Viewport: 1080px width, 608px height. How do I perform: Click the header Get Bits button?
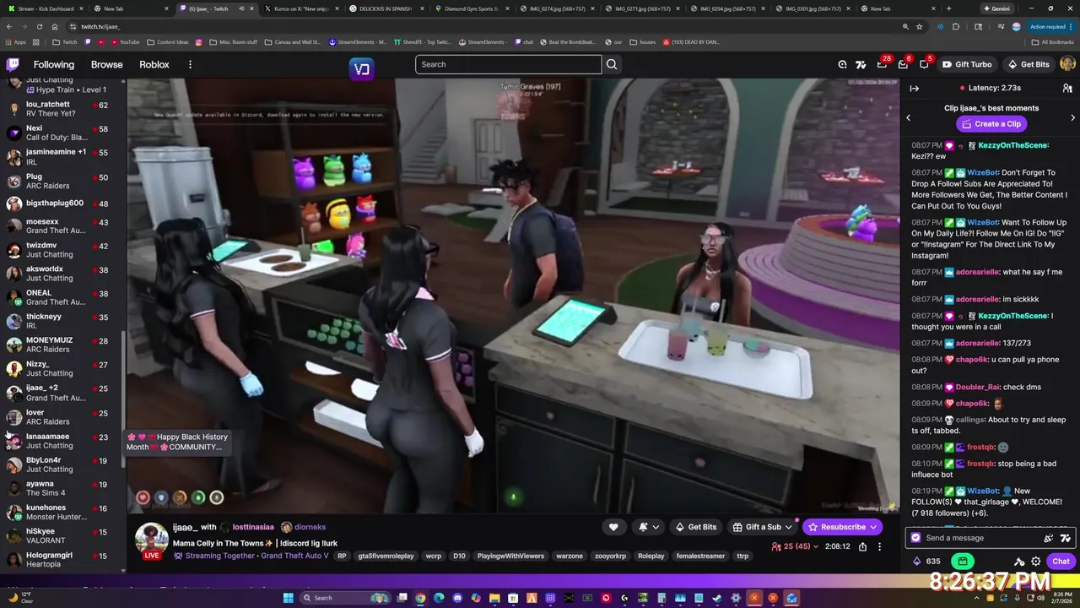(1029, 64)
